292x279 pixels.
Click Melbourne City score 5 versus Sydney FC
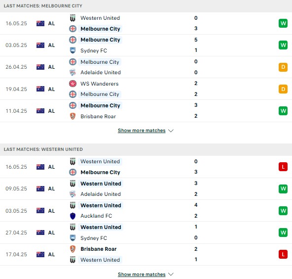pos(196,40)
